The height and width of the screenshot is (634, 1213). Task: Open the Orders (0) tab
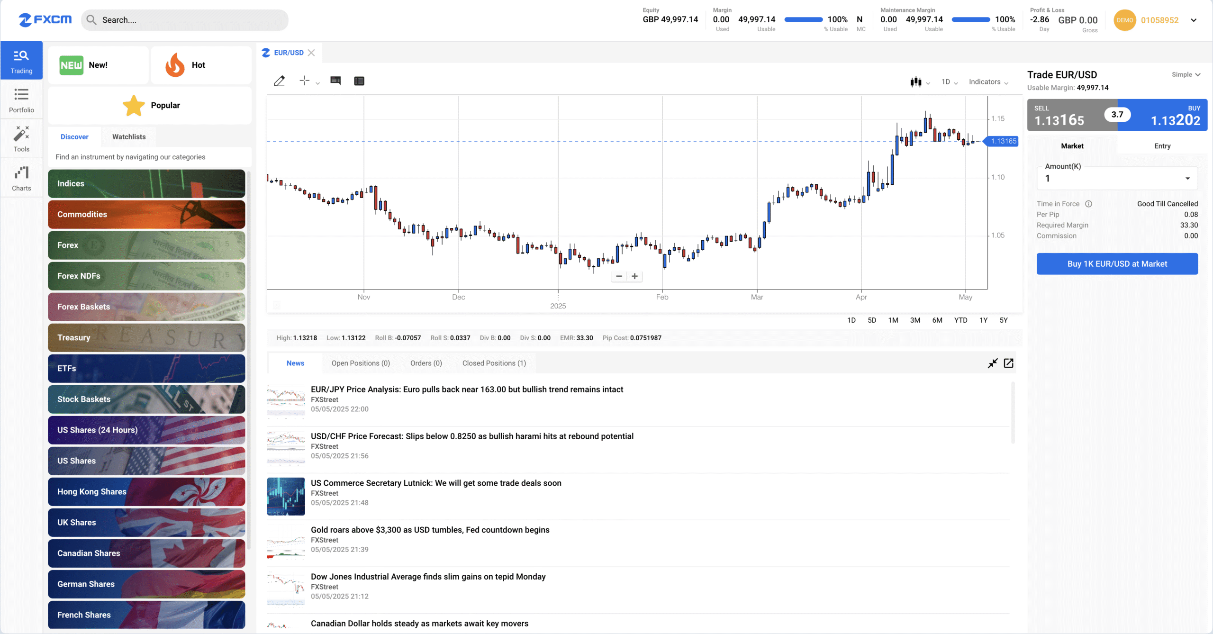426,363
